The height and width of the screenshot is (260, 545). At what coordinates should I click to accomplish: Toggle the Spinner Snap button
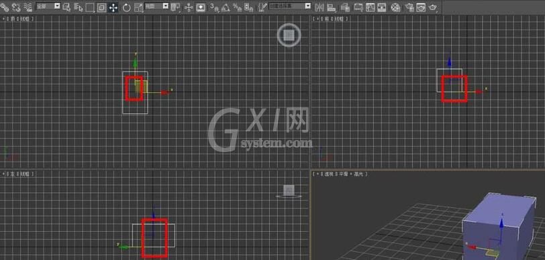248,7
